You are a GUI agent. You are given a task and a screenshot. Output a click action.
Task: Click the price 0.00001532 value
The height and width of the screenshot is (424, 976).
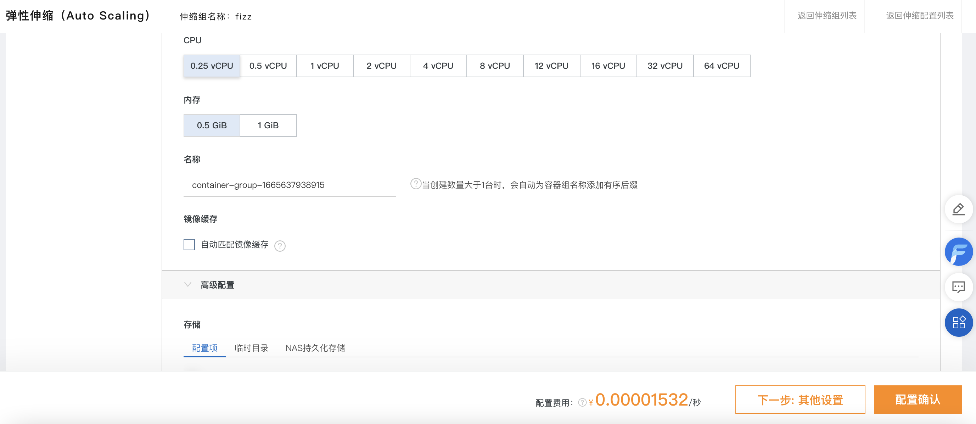[x=641, y=400]
